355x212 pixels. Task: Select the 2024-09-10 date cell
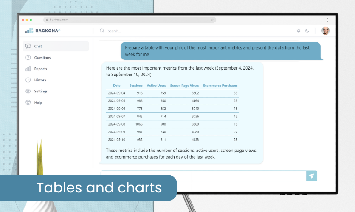[x=117, y=139]
